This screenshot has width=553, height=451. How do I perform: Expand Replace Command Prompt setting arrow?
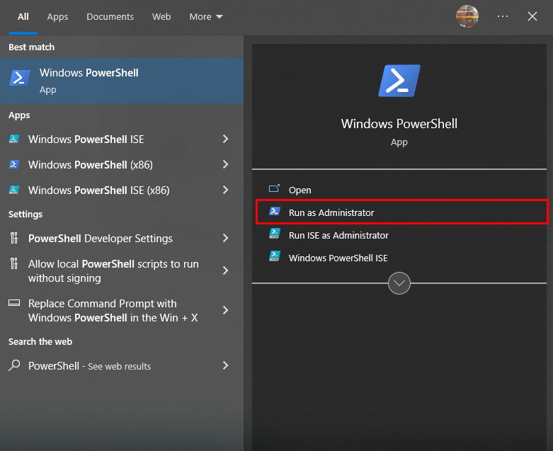(226, 310)
